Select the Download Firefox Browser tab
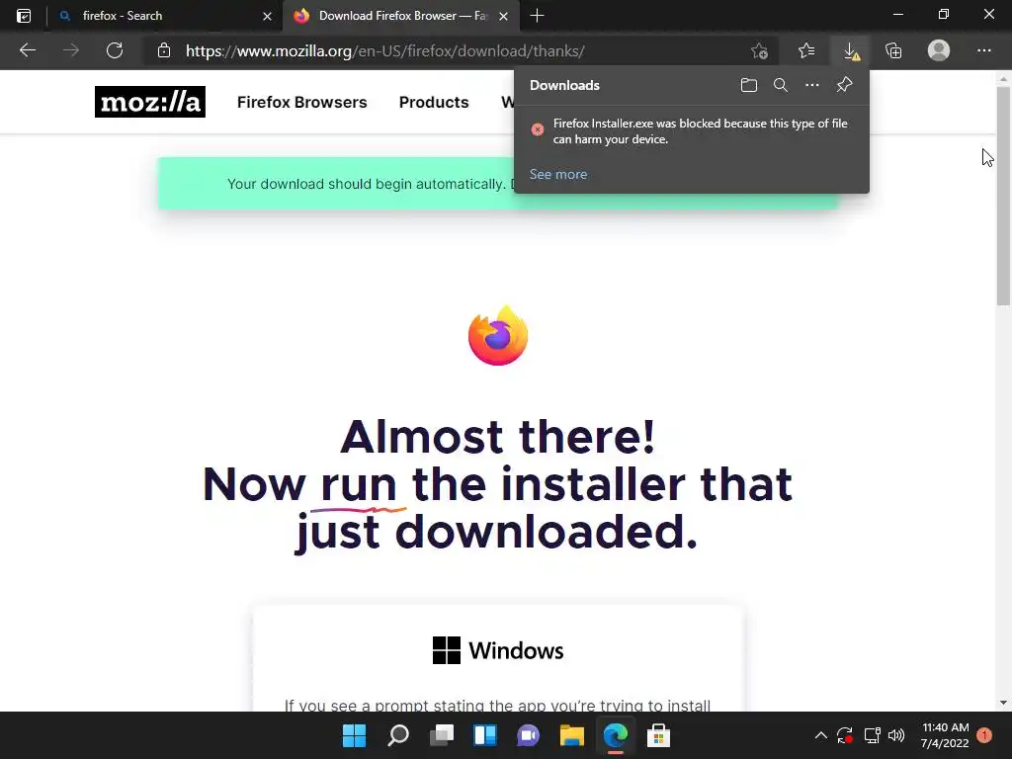The height and width of the screenshot is (759, 1012). 401,16
